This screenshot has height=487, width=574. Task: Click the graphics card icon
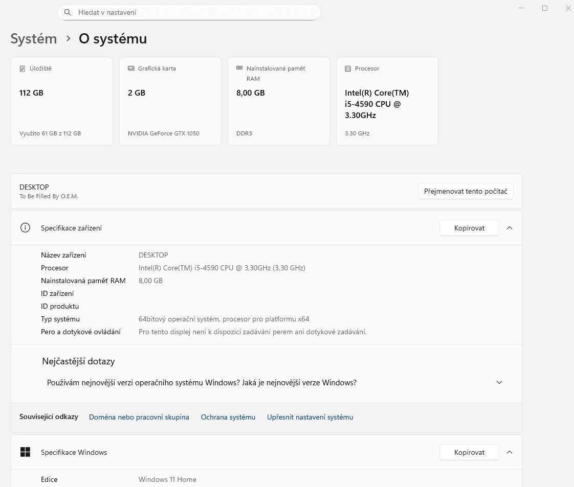pyautogui.click(x=130, y=68)
